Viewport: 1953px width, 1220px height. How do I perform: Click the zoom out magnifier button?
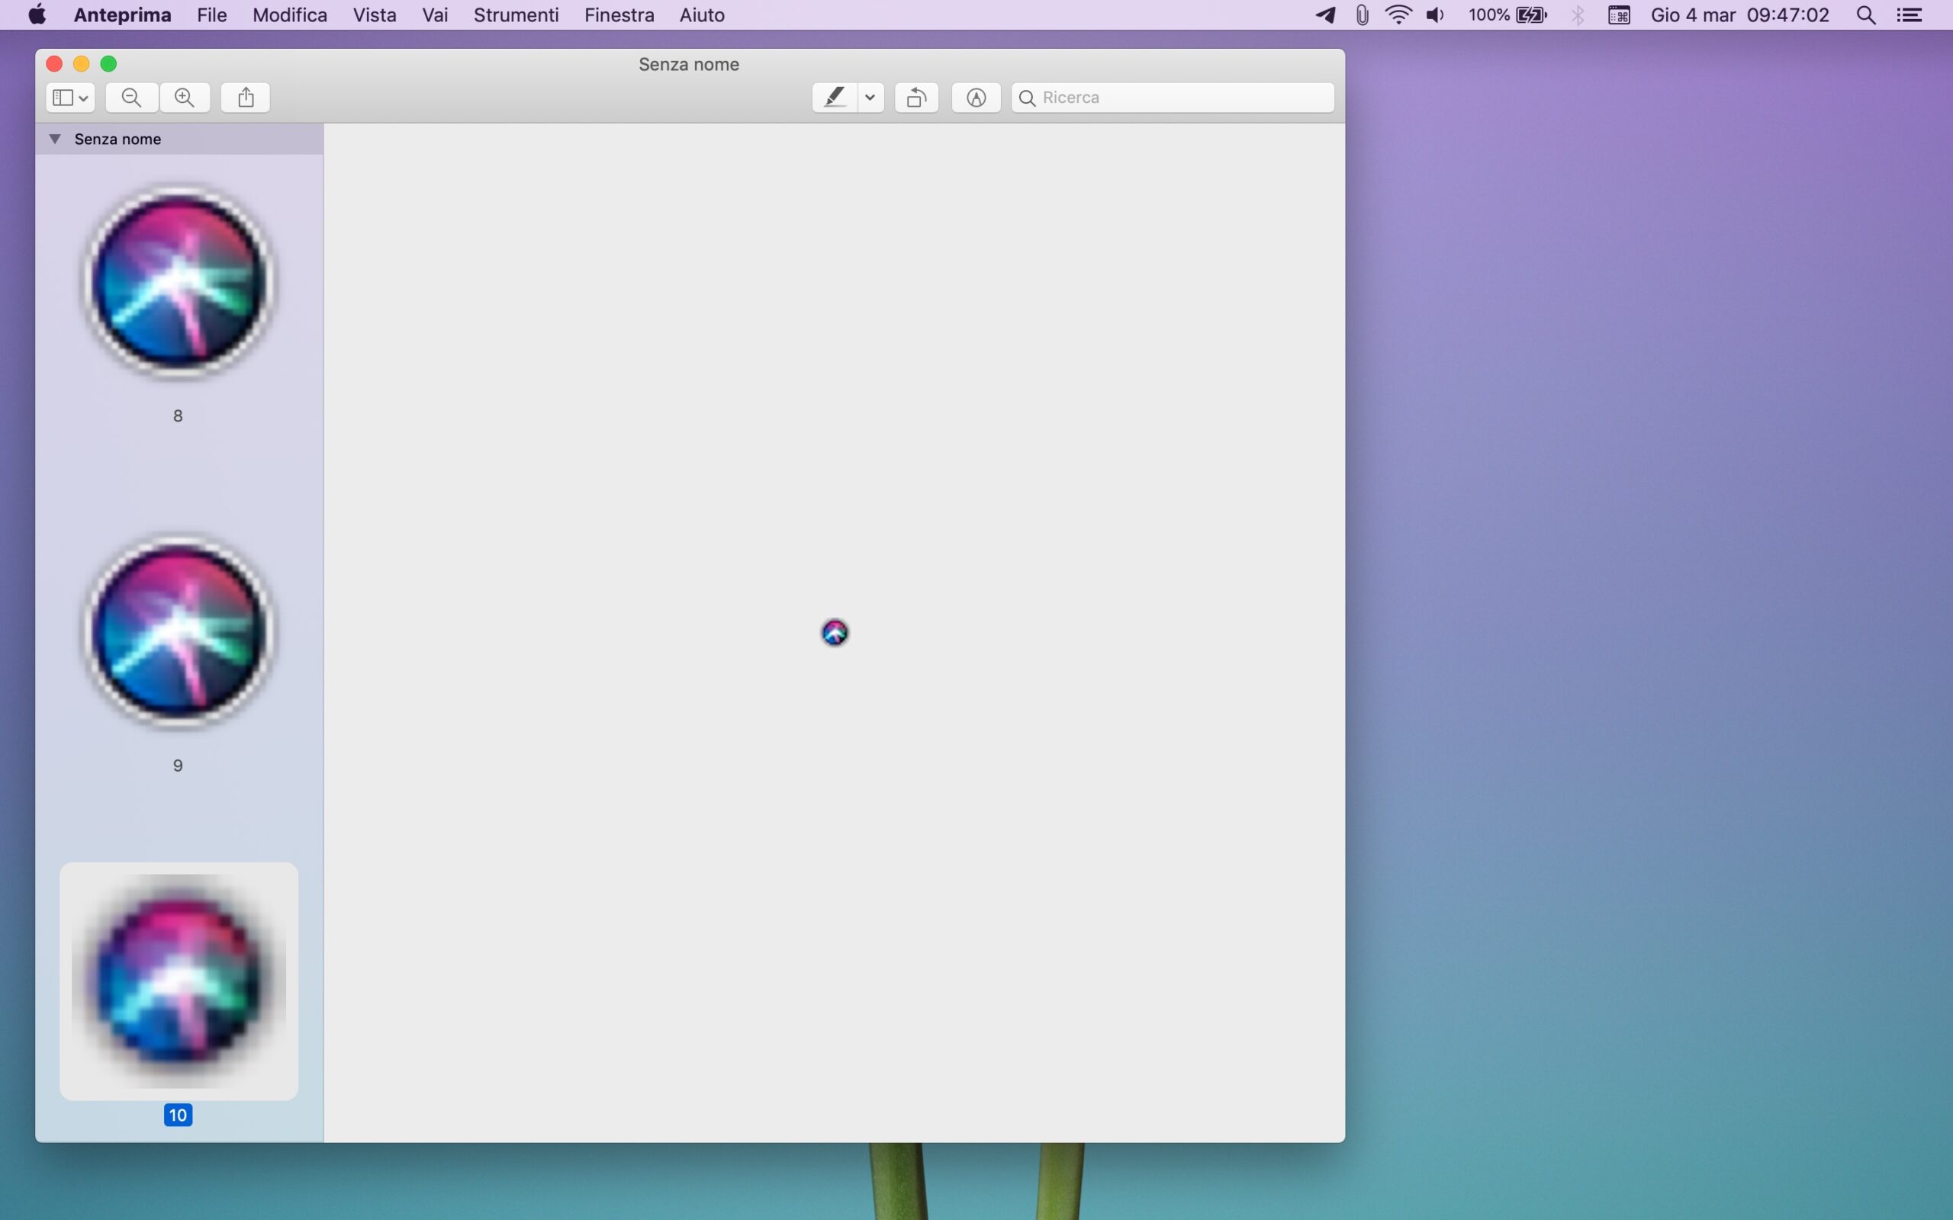tap(131, 98)
